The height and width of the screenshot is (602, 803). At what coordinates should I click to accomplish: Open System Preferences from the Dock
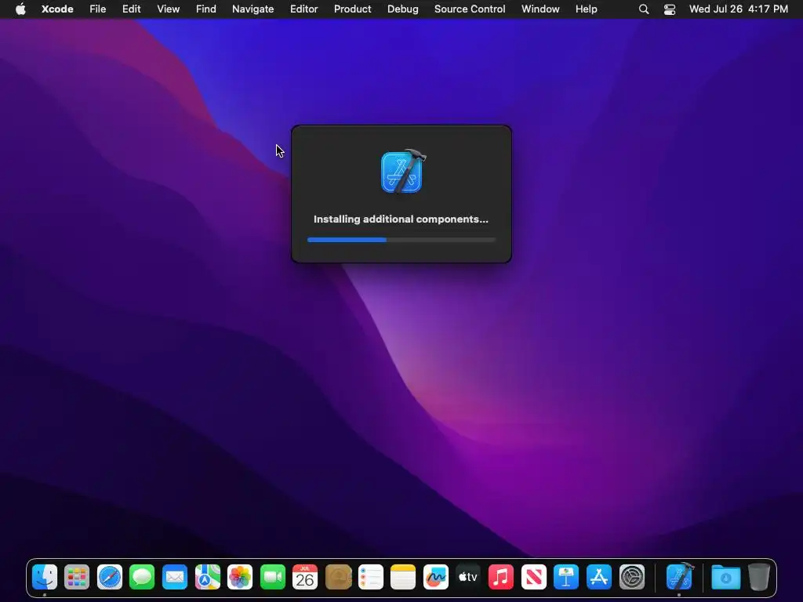pos(632,577)
